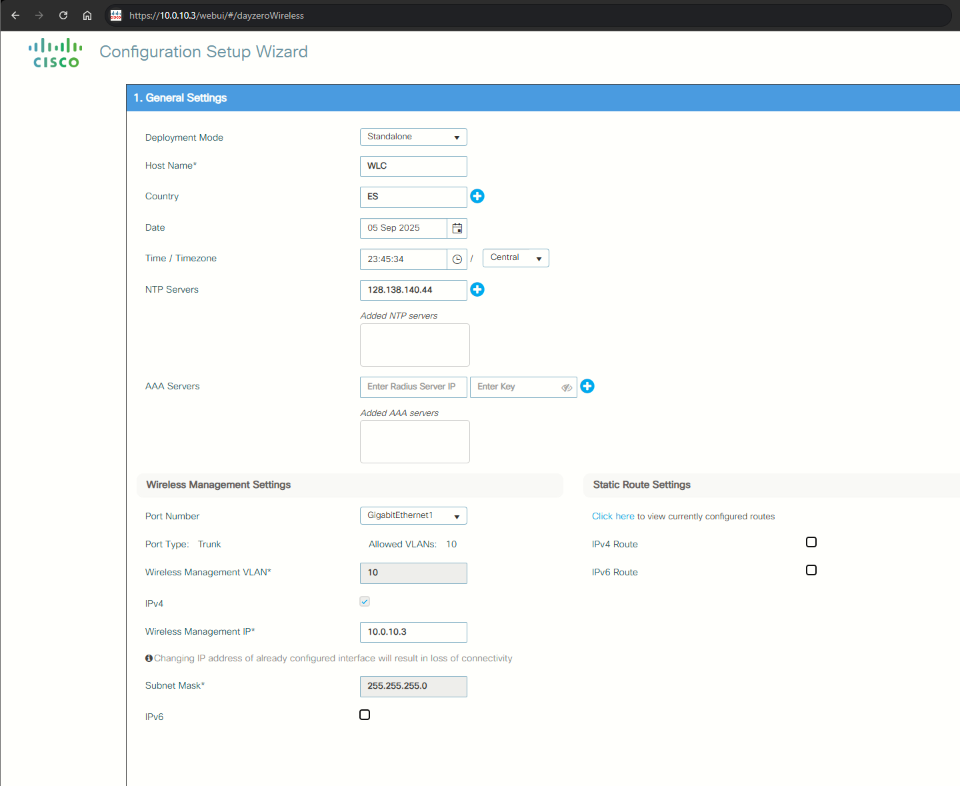
Task: Click the IPv4 Route label
Action: (x=615, y=544)
